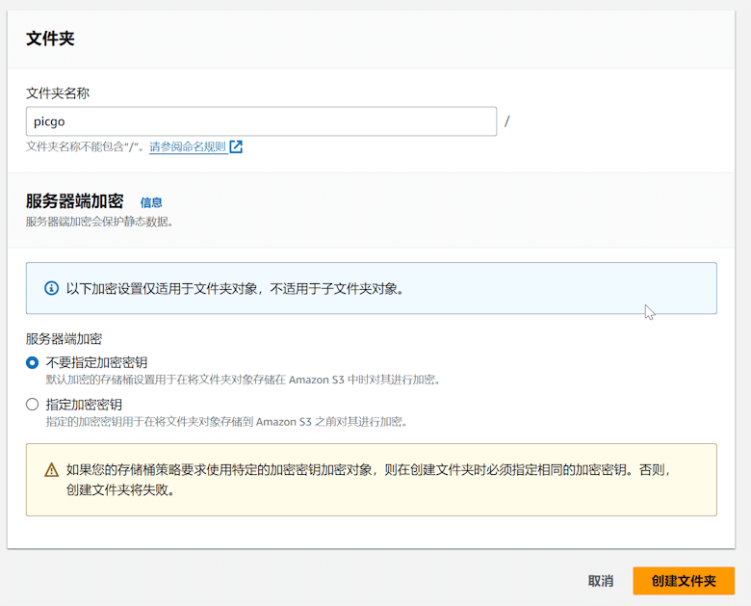751x606 pixels.
Task: Click the orange 创建文件夹 button
Action: 684,581
